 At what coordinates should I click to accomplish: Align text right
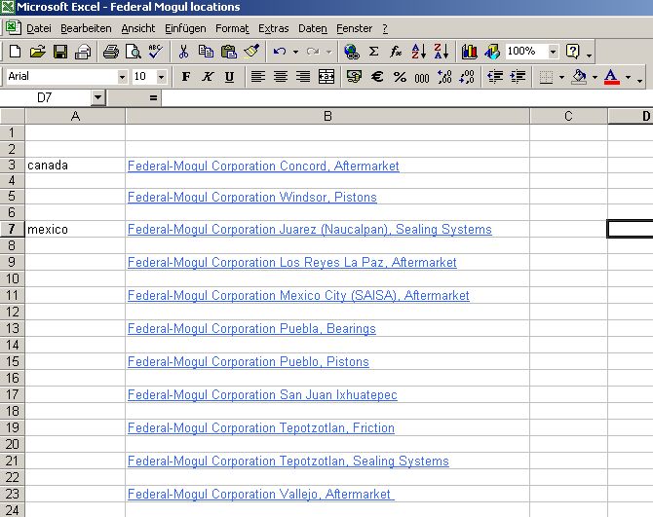[x=303, y=77]
